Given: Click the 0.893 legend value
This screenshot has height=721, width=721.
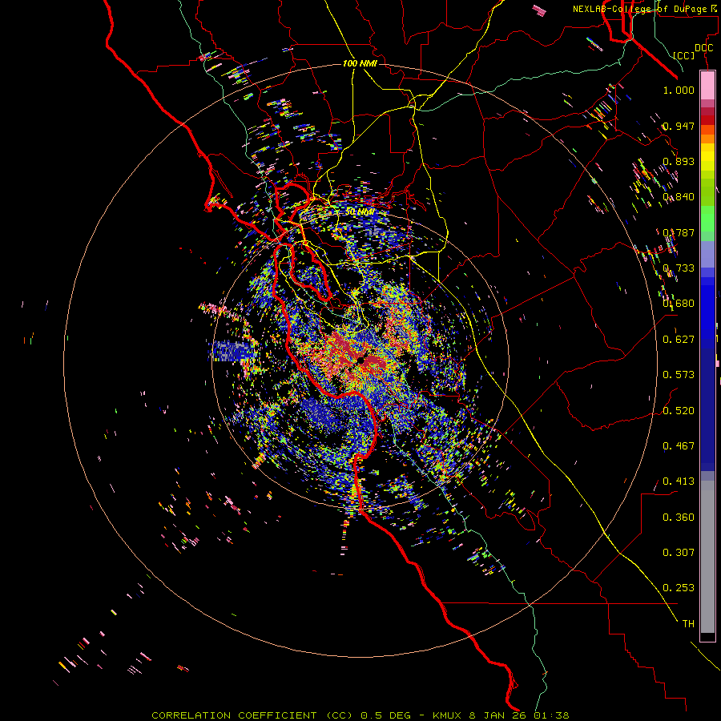Looking at the screenshot, I should [679, 161].
